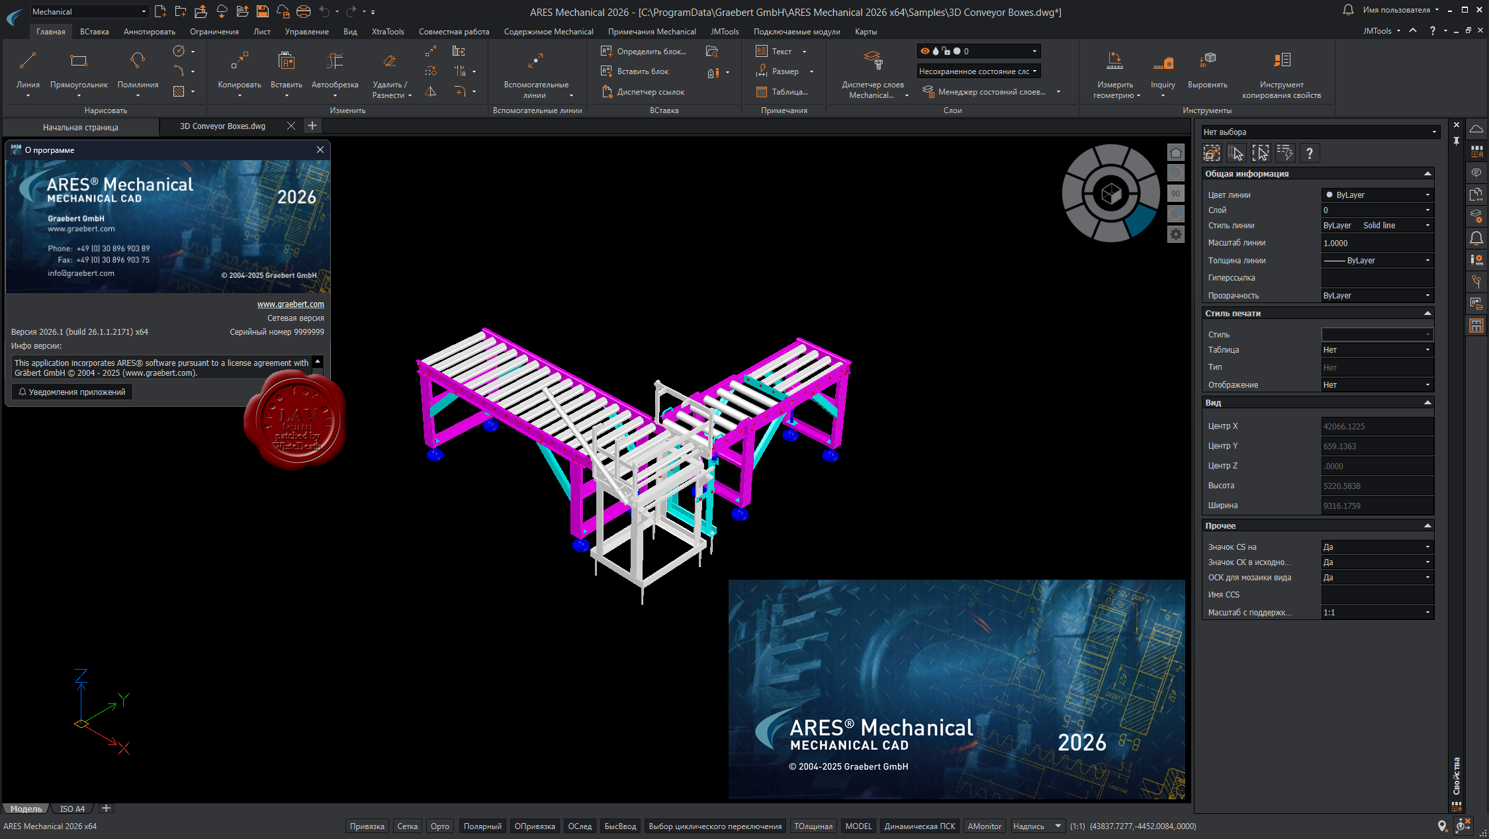Click the Undo arrow icon
Screen dimensions: 1489x839
coord(324,11)
